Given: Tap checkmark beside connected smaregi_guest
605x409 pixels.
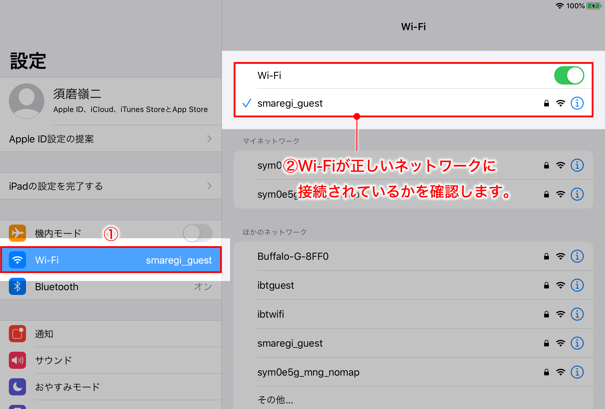Looking at the screenshot, I should 247,103.
